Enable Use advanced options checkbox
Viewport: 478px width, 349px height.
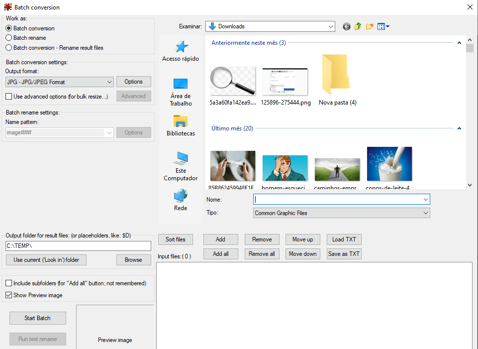pos(8,97)
